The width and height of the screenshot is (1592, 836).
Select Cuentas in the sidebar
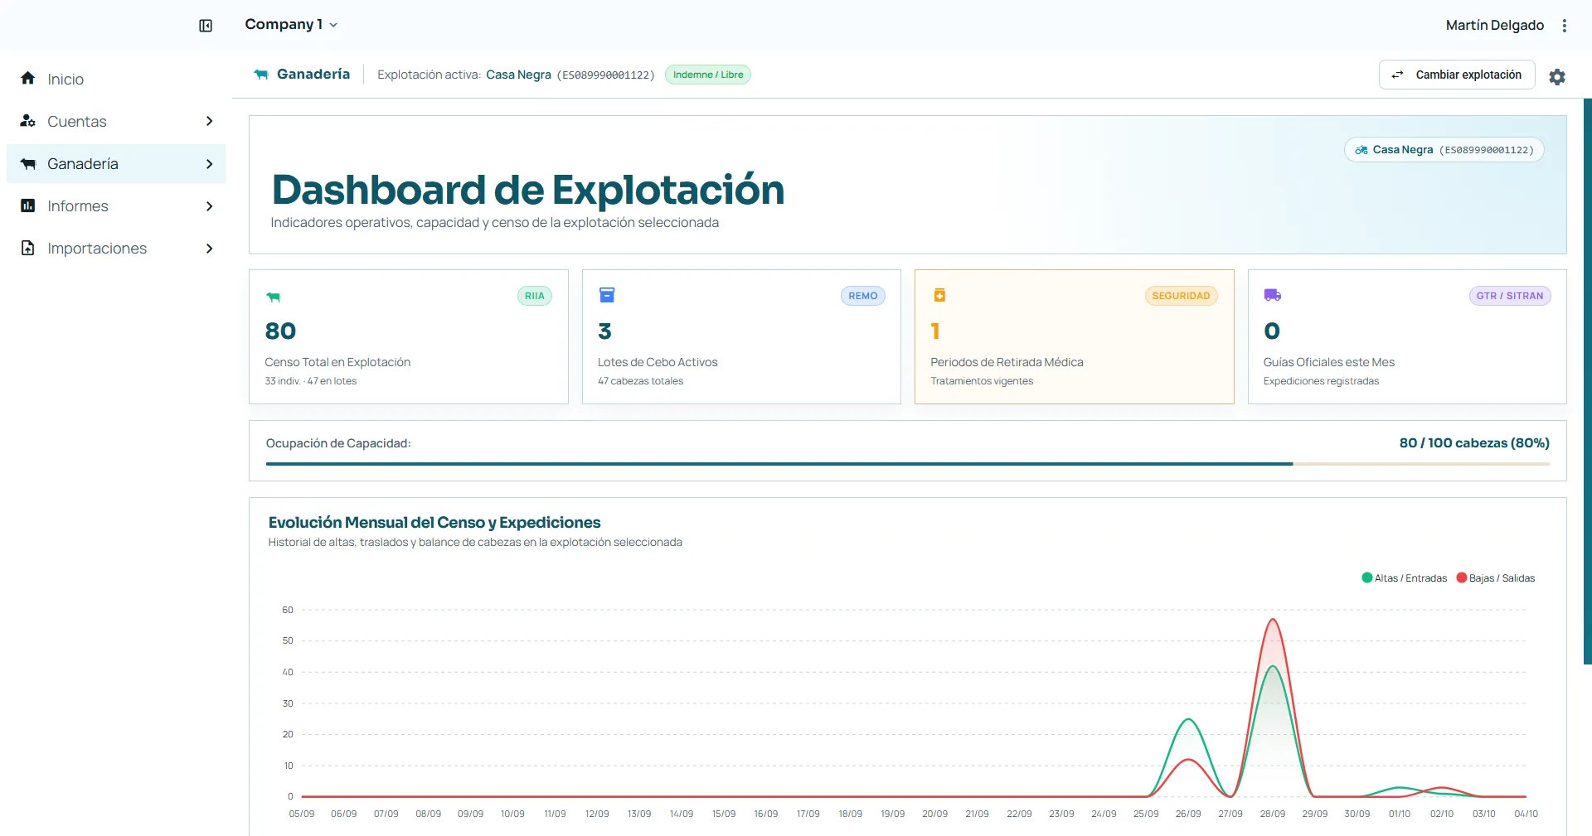[x=116, y=121]
